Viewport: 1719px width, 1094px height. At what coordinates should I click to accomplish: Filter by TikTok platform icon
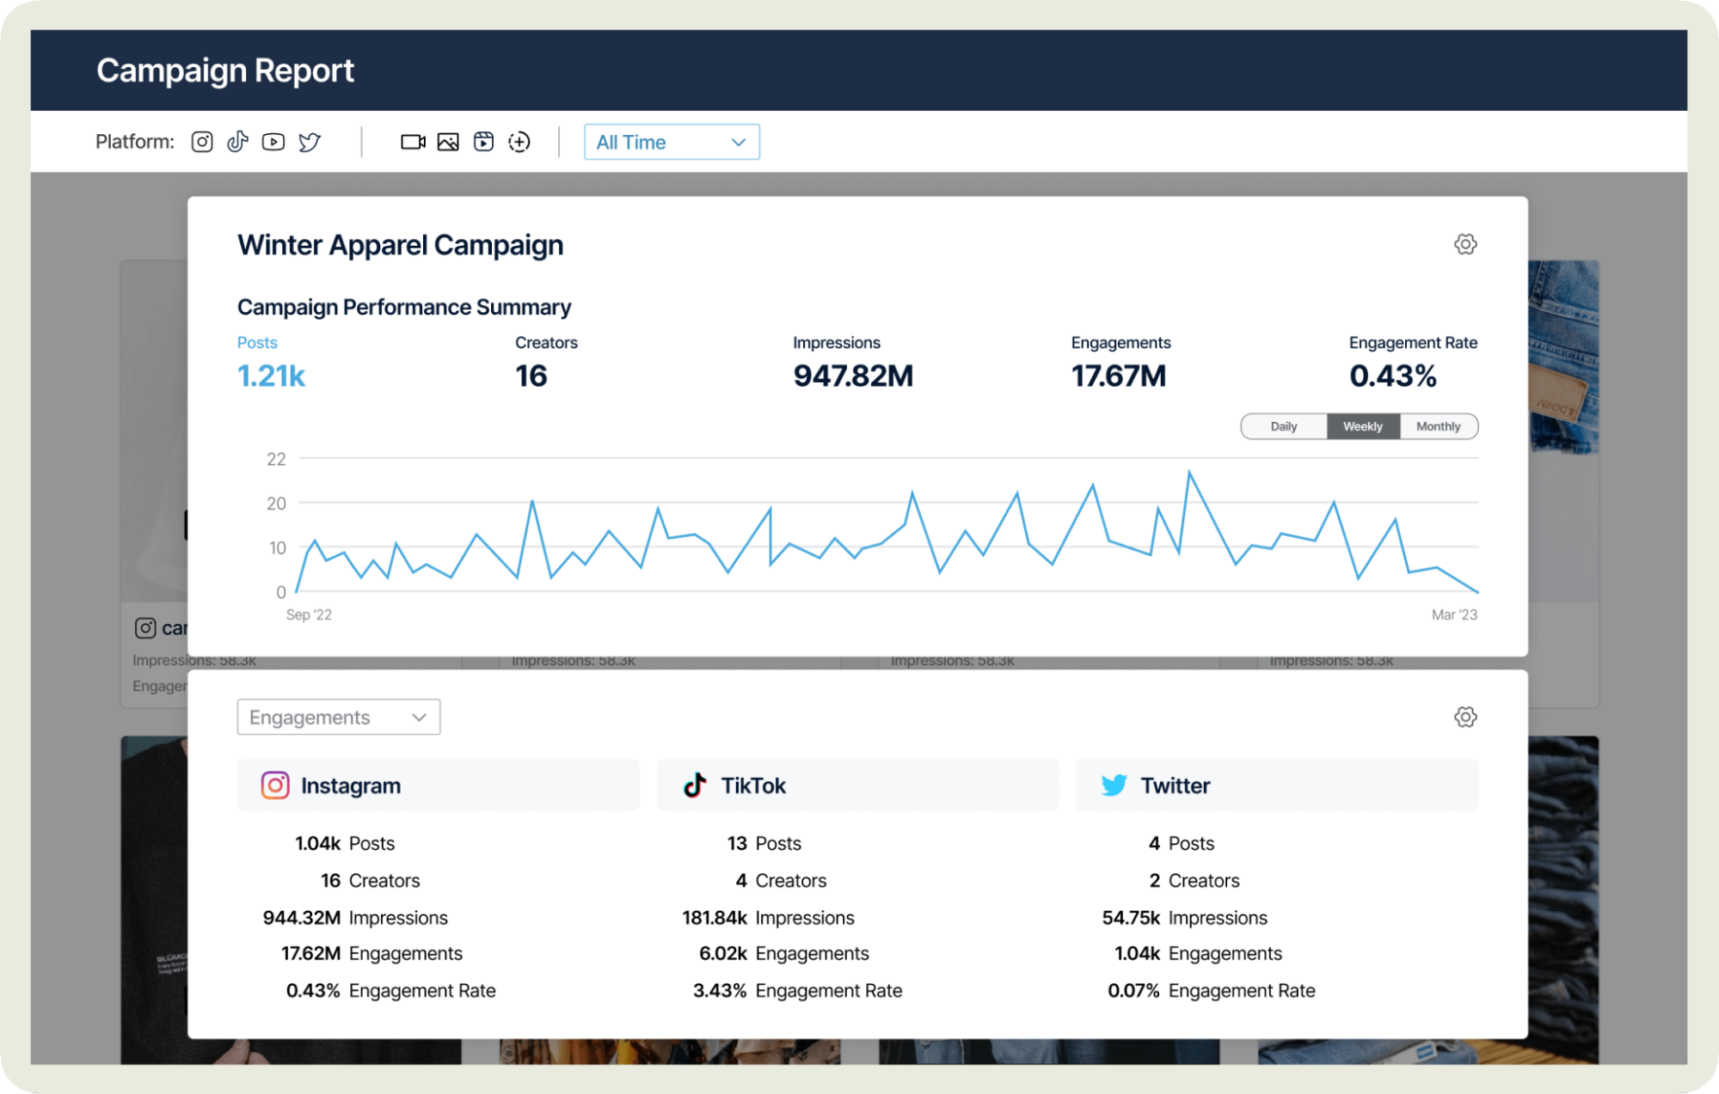237,142
